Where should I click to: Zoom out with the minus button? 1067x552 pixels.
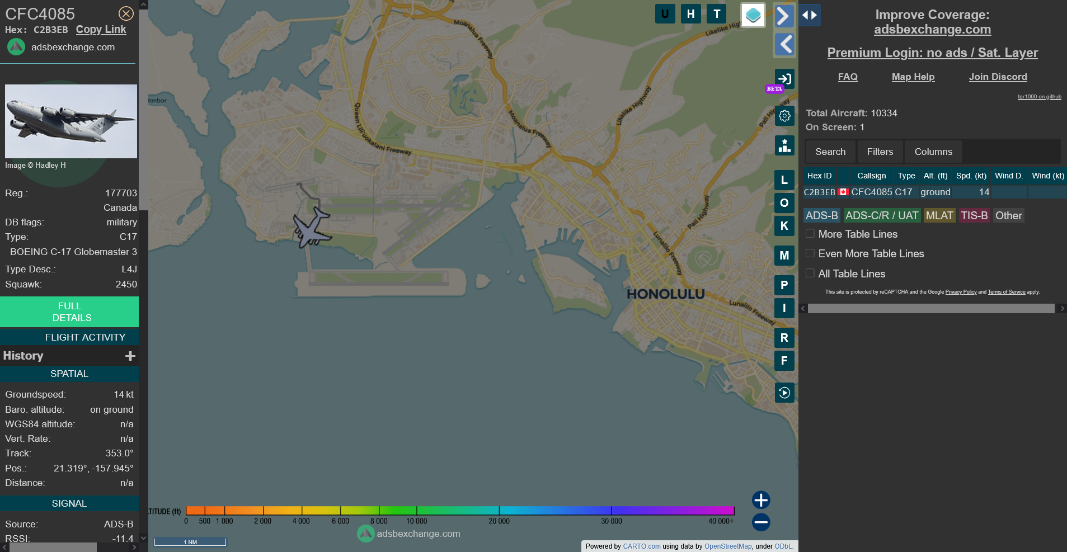(x=761, y=522)
